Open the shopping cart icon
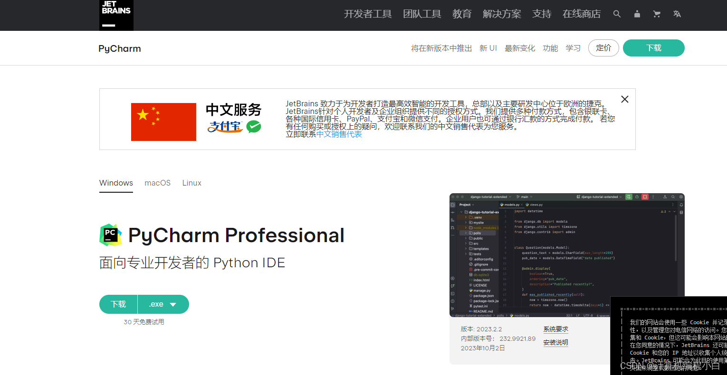Screen dimensions: 727x375 tap(657, 14)
